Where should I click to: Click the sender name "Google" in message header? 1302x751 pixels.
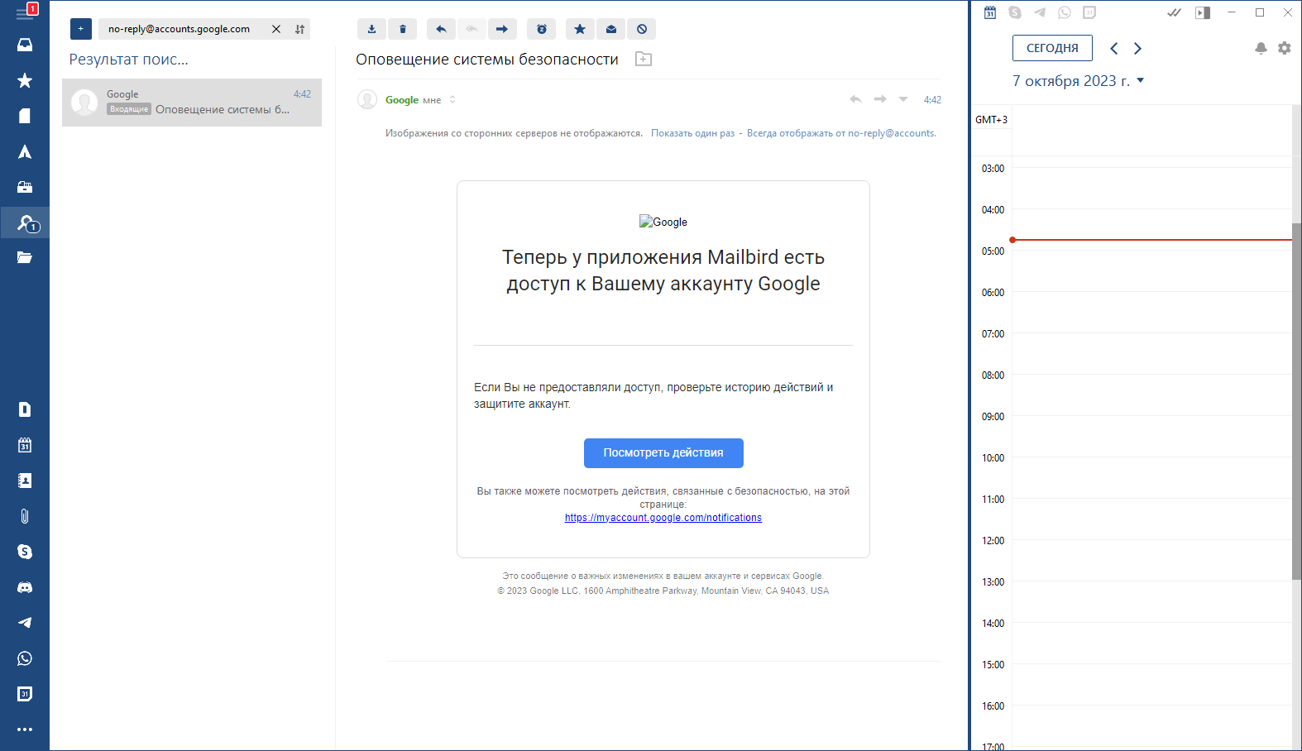(402, 100)
